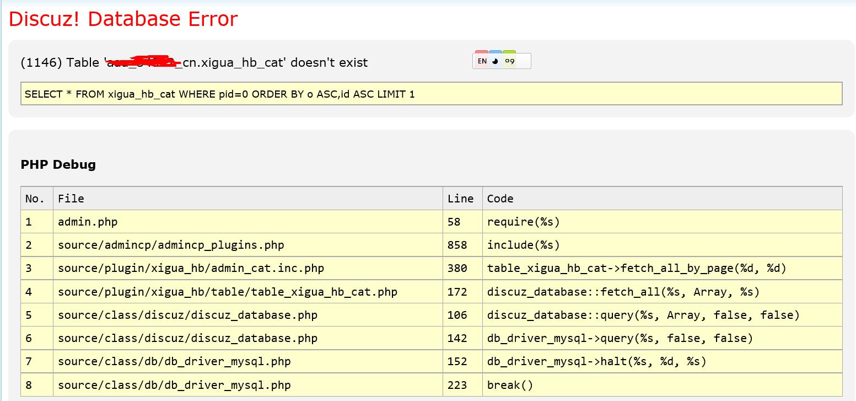Select 'discuz_database::fetch_all' code cell

tap(663, 291)
